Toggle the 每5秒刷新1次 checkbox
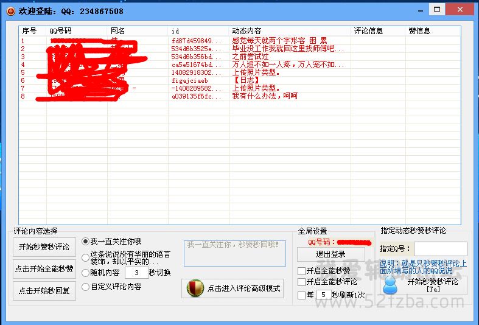The image size is (479, 325). (x=301, y=295)
